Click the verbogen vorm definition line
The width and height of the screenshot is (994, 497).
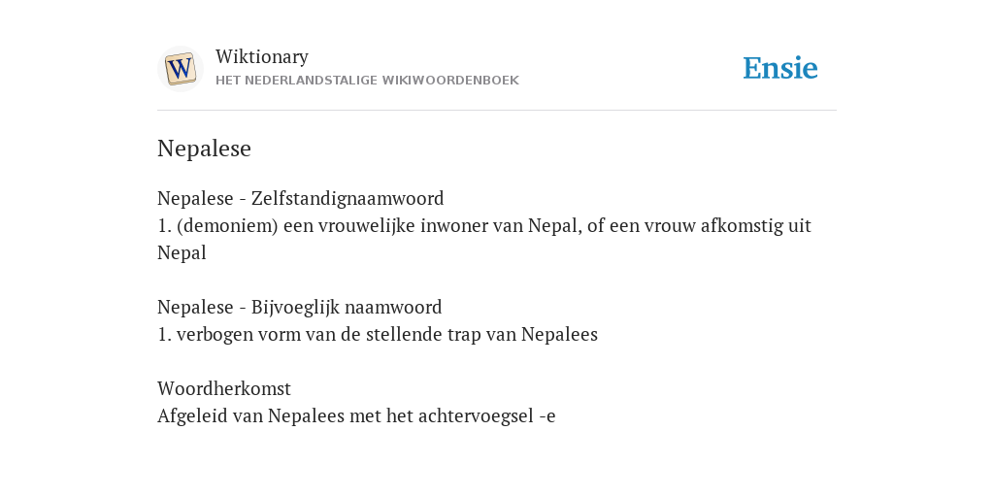pos(378,335)
